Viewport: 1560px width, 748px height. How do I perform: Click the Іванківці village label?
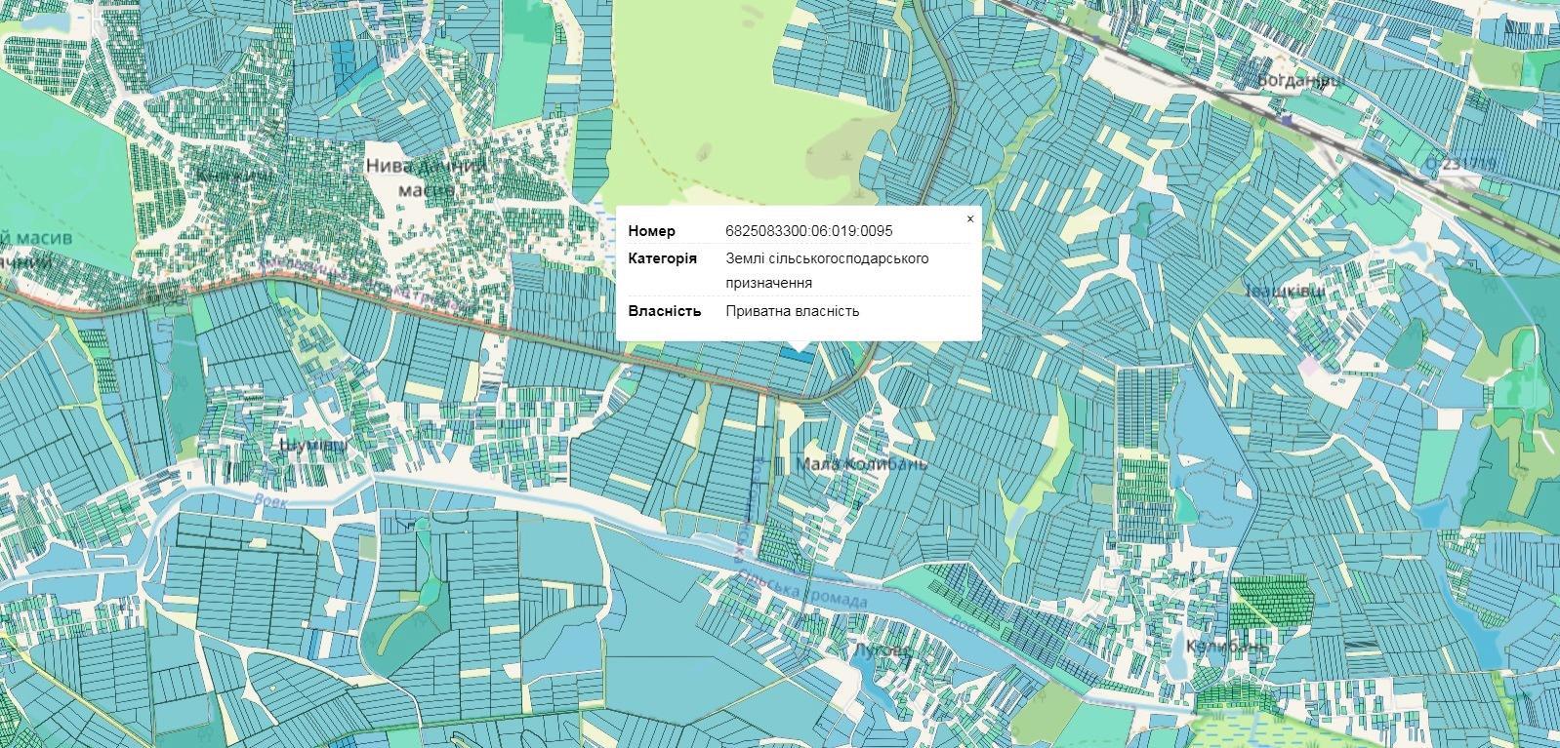(1286, 290)
